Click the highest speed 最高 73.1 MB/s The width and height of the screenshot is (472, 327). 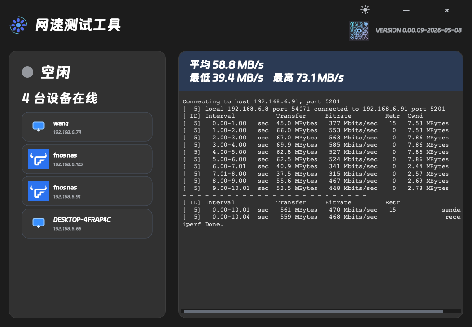click(308, 77)
